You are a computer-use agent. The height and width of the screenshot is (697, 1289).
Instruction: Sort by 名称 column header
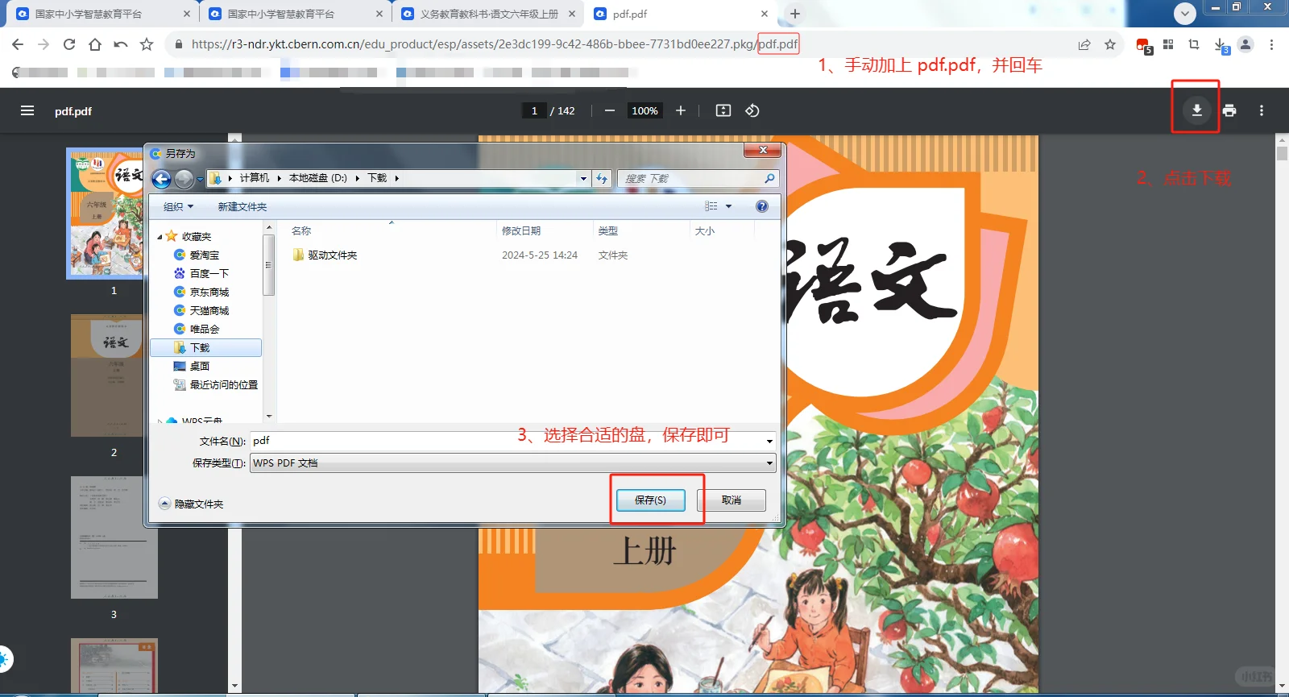tap(301, 230)
